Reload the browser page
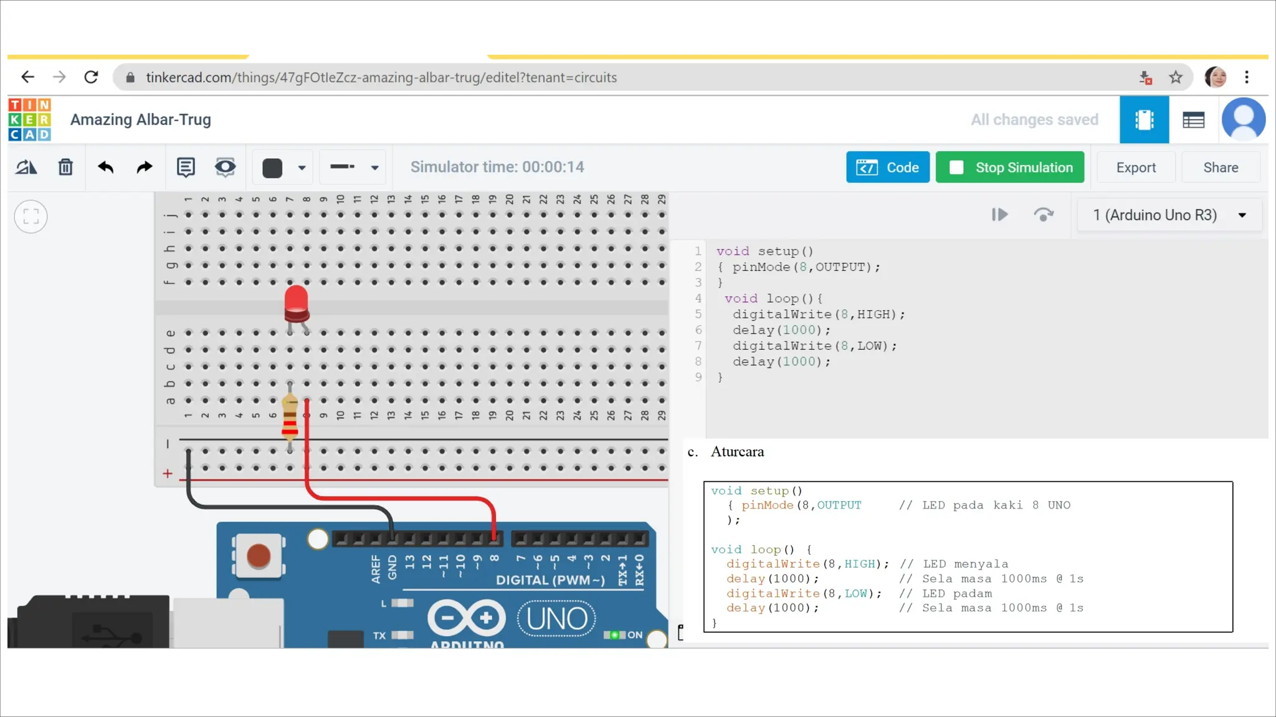 click(91, 77)
